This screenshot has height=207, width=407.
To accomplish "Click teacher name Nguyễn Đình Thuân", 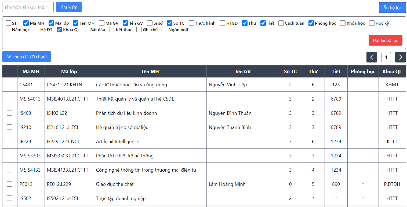I will 230,113.
